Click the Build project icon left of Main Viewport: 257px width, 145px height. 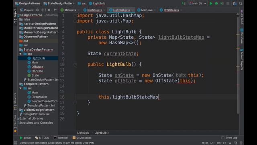click(184, 3)
